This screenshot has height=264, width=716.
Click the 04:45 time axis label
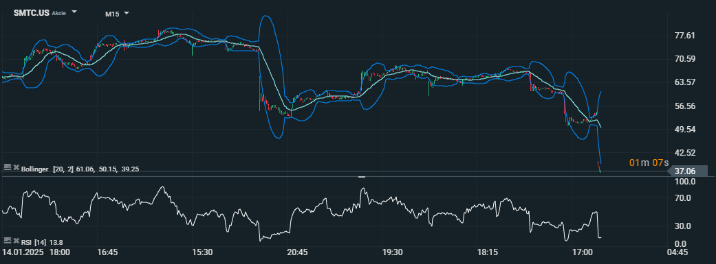coord(677,252)
